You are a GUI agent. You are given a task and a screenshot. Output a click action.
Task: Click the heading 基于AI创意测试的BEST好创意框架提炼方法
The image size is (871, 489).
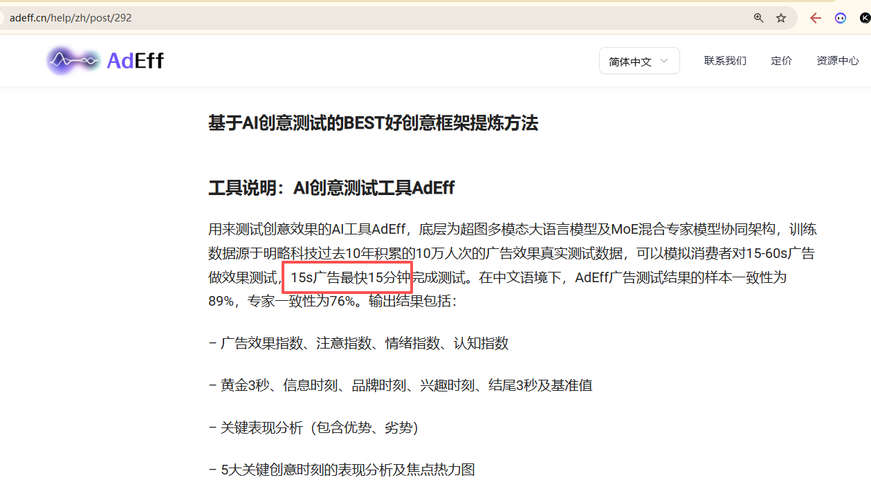(x=374, y=123)
